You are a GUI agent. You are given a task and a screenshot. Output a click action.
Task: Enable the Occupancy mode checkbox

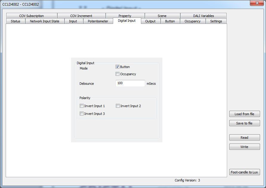117,74
